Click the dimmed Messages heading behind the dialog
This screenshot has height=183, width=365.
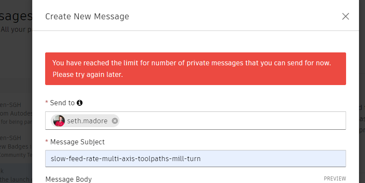coord(16,16)
